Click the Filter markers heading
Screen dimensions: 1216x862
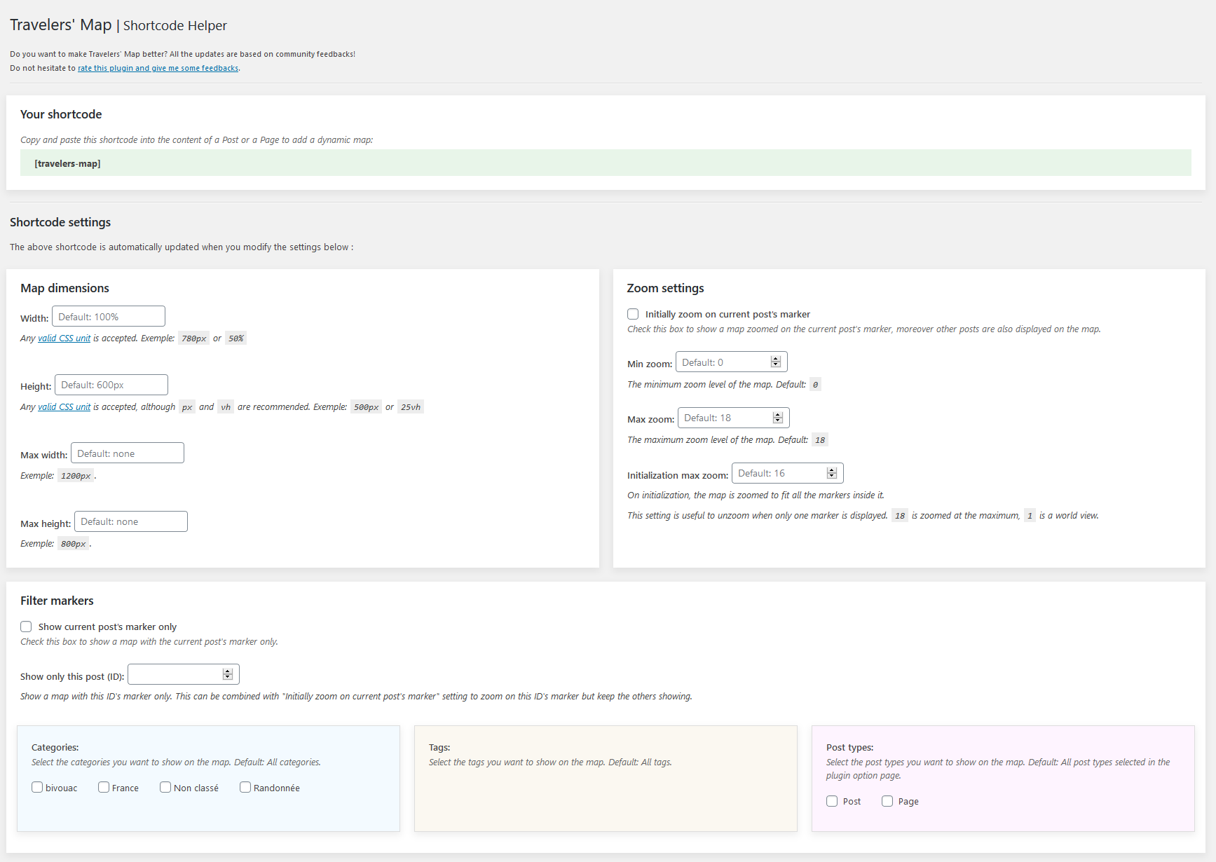point(57,601)
